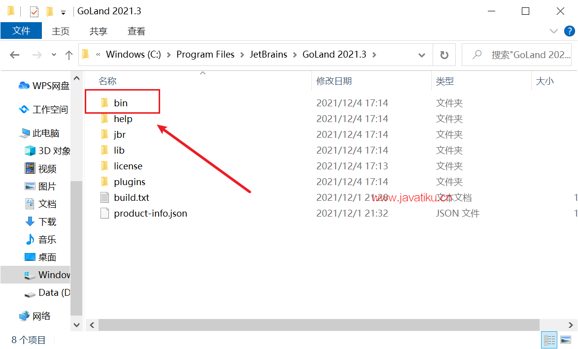Refresh the current folder view

pyautogui.click(x=444, y=55)
